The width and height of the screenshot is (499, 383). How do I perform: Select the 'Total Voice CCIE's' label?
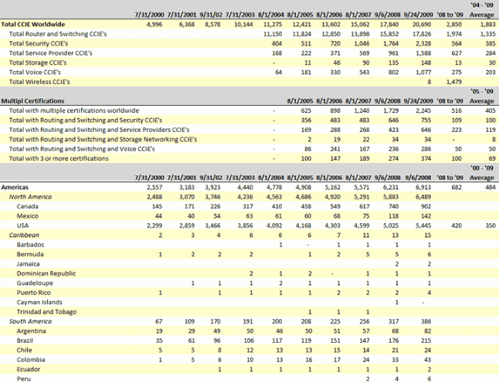(x=35, y=73)
